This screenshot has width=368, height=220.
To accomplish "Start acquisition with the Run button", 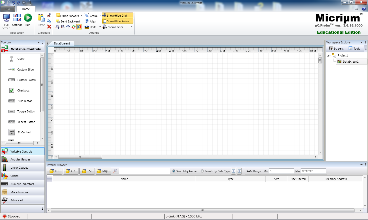I will (28, 20).
